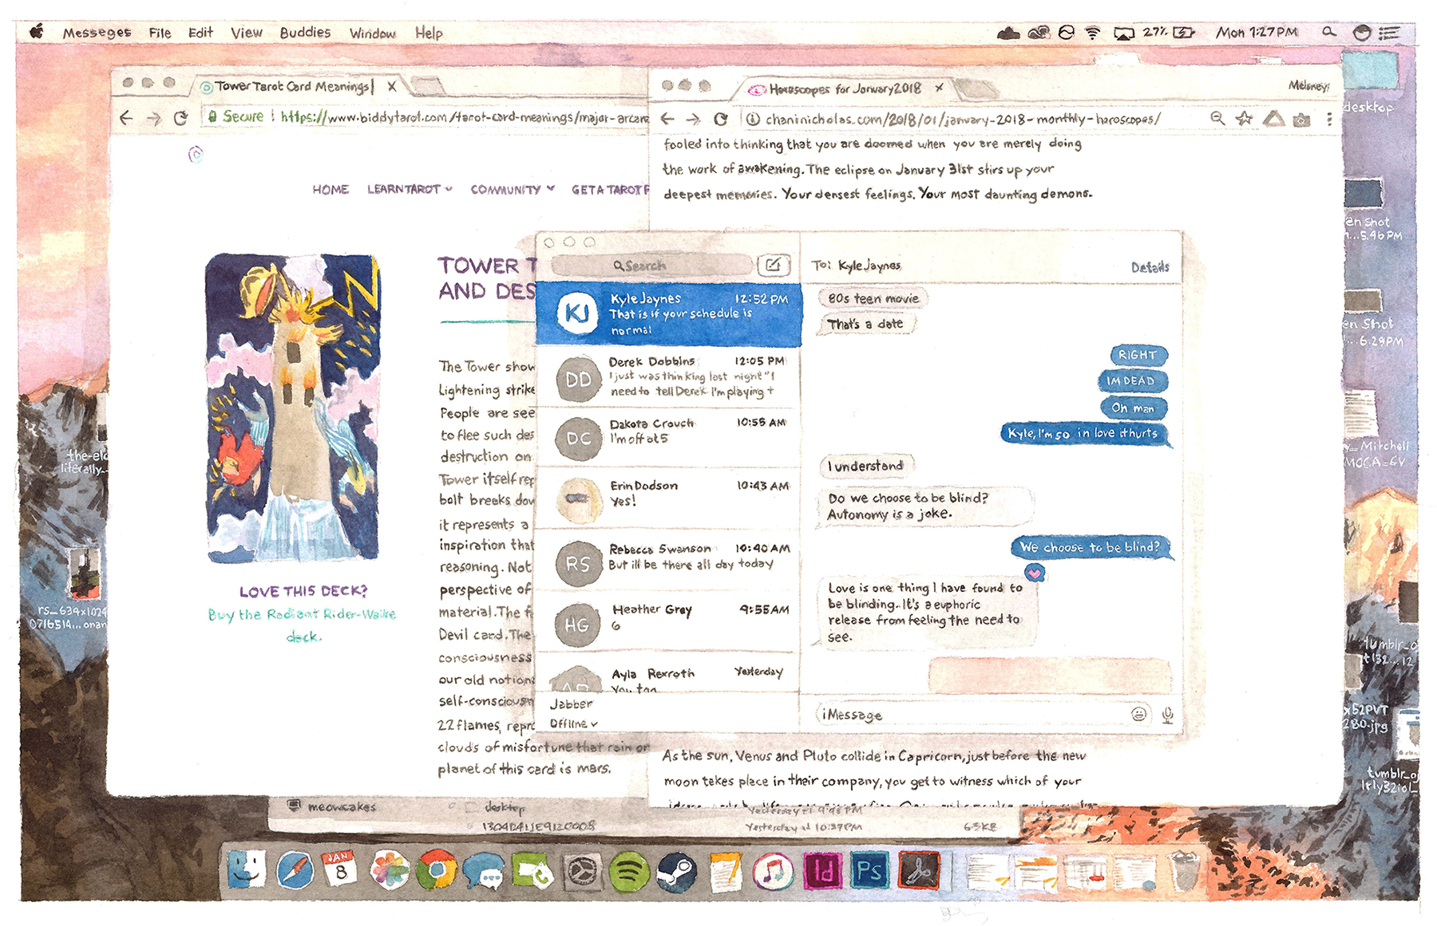Screen dimensions: 1437x926
Task: Click the biddytarot address bar
Action: pyautogui.click(x=425, y=117)
